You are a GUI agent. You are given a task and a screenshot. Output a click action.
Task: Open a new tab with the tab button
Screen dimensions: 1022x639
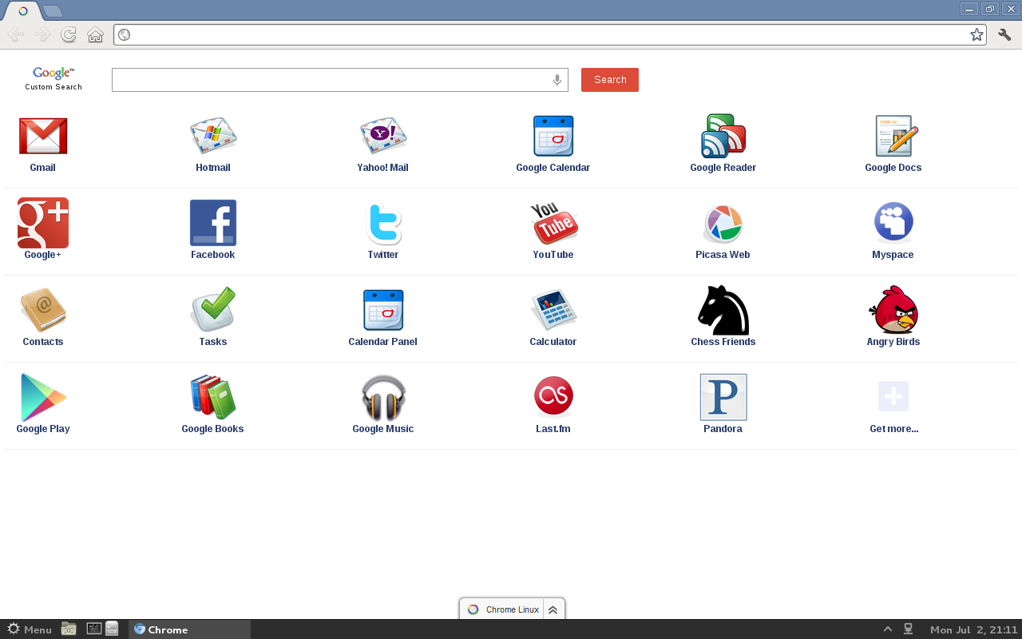(x=53, y=11)
